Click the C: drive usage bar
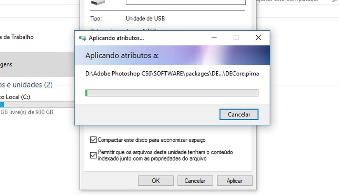The width and height of the screenshot is (339, 195). (37, 105)
